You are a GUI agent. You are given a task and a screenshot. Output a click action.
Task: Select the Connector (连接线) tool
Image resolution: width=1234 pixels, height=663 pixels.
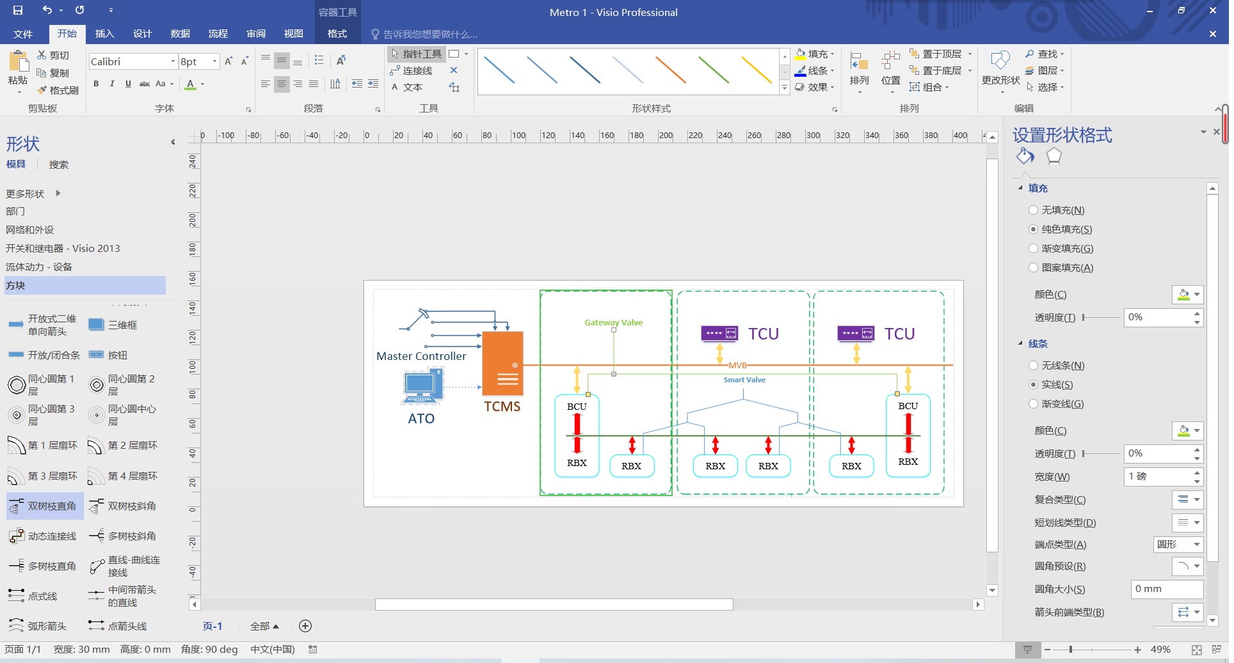pyautogui.click(x=411, y=70)
